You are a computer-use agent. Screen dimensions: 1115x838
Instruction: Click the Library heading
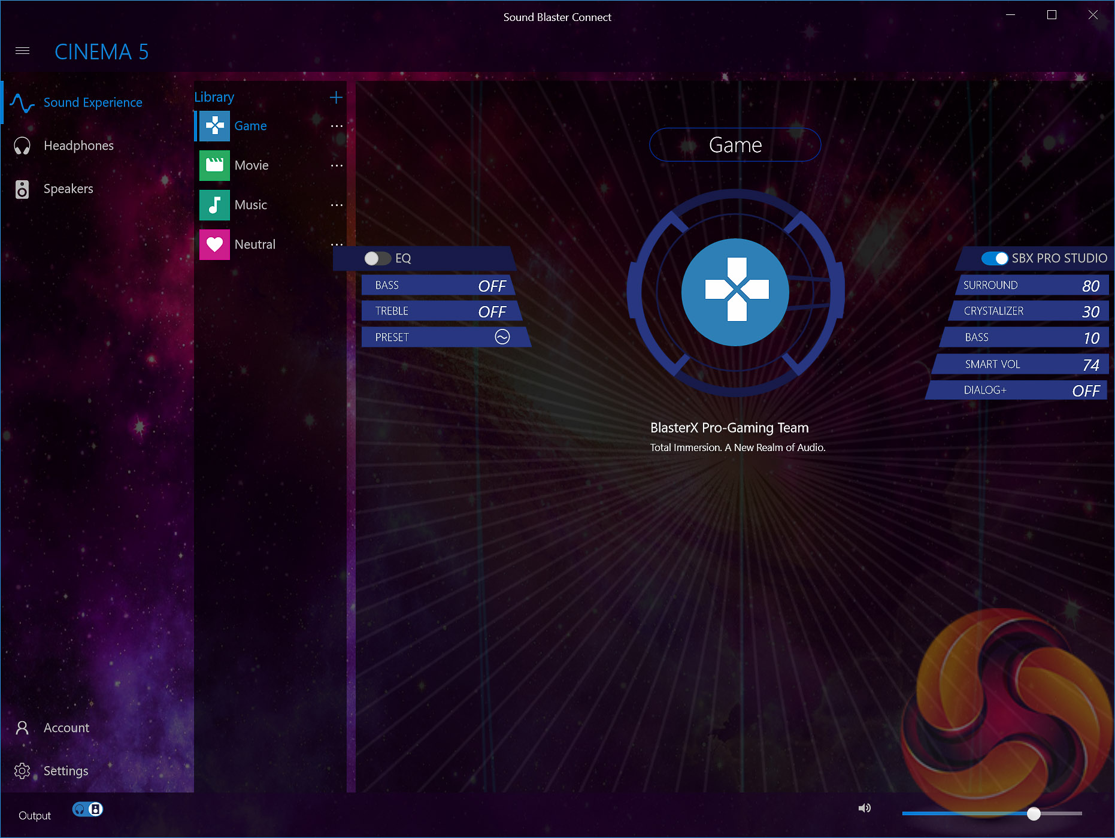pos(214,97)
